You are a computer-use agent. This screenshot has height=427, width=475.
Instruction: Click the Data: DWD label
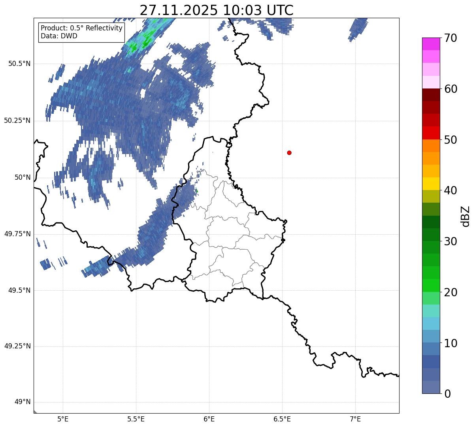(x=59, y=36)
